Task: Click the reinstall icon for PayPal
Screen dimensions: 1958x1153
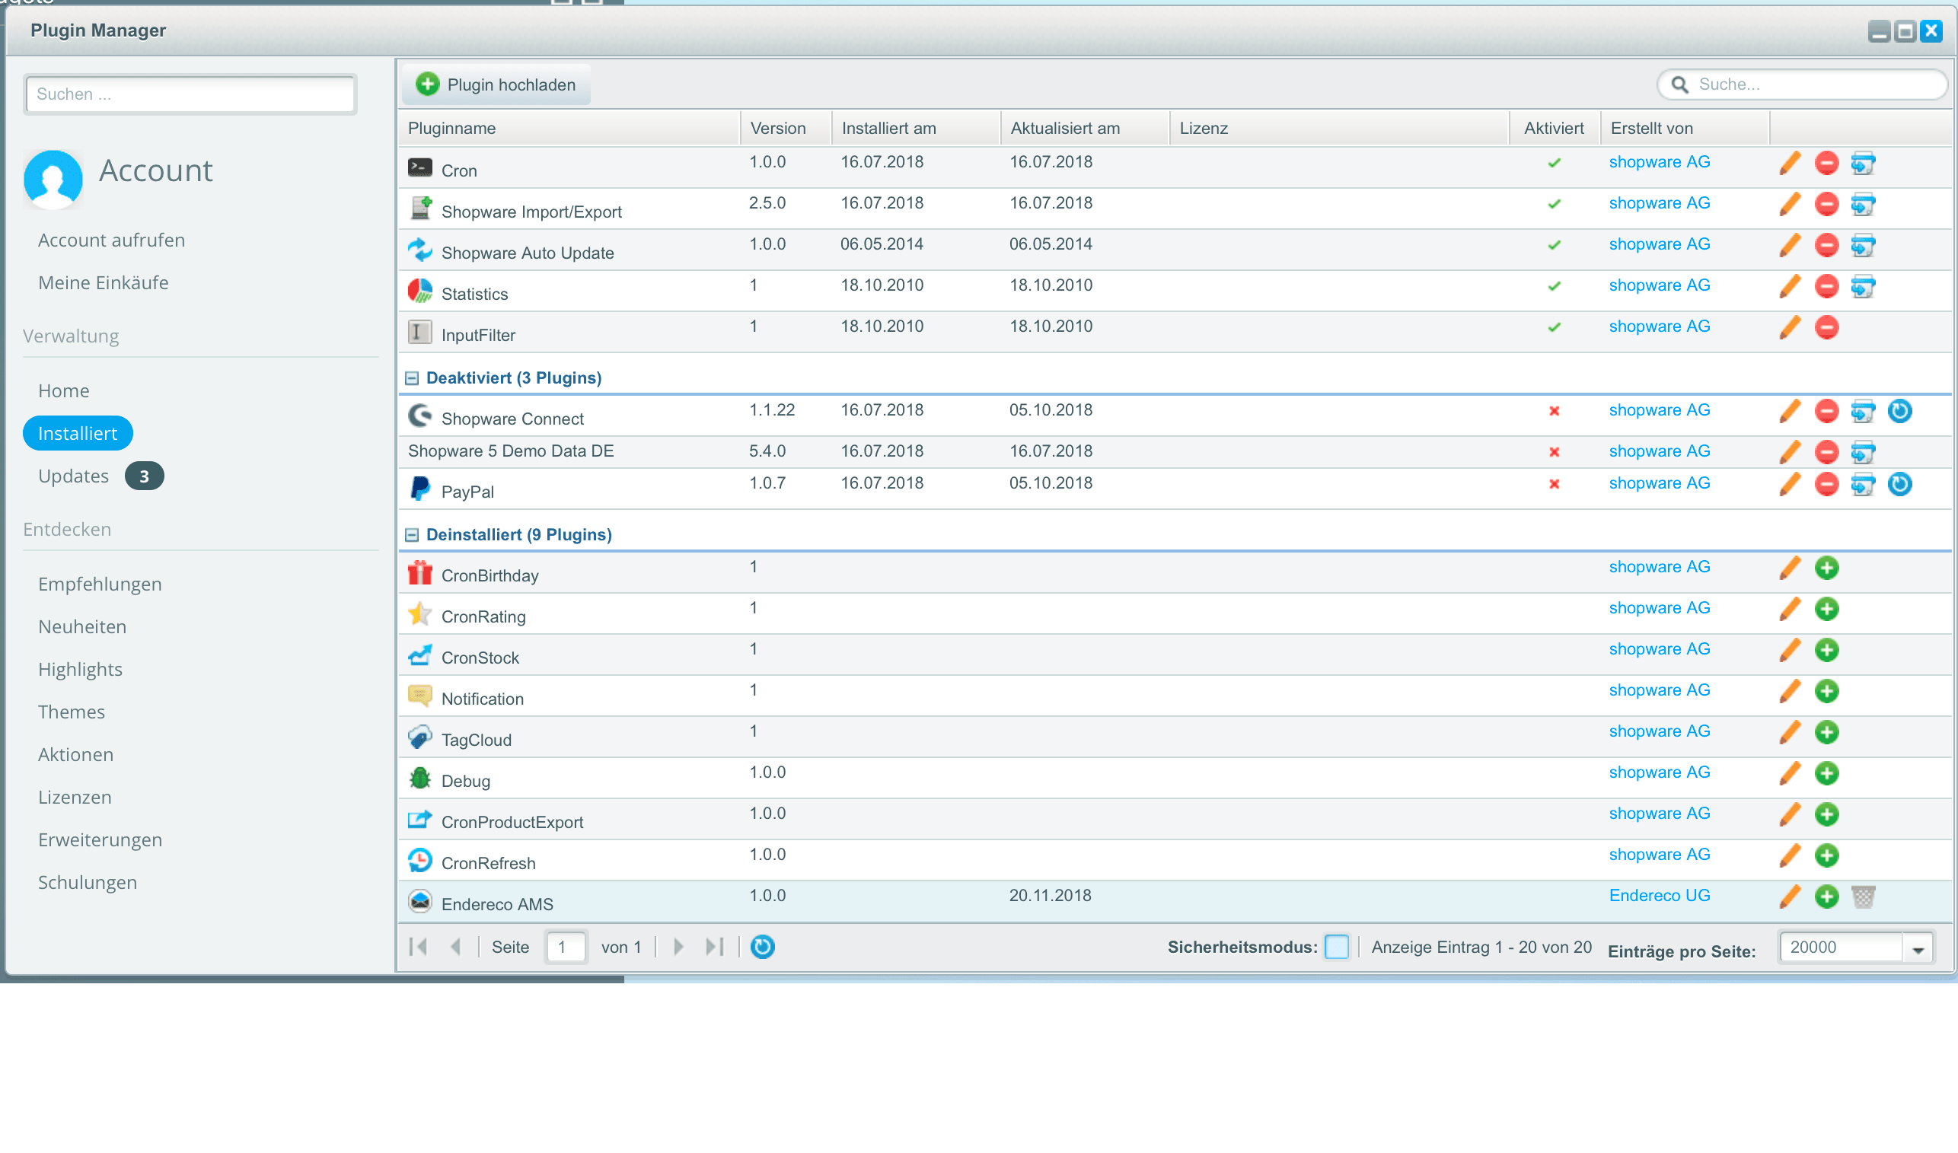Action: [x=1862, y=484]
